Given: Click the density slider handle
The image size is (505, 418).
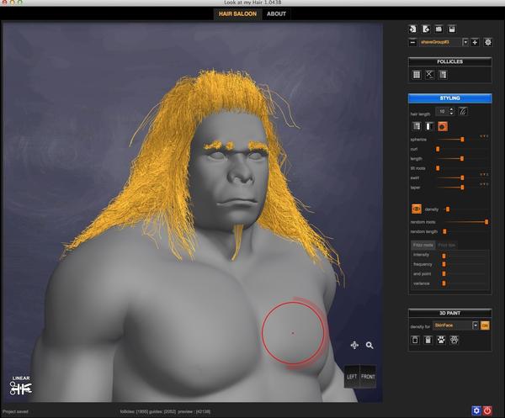Looking at the screenshot, I should click(x=448, y=209).
